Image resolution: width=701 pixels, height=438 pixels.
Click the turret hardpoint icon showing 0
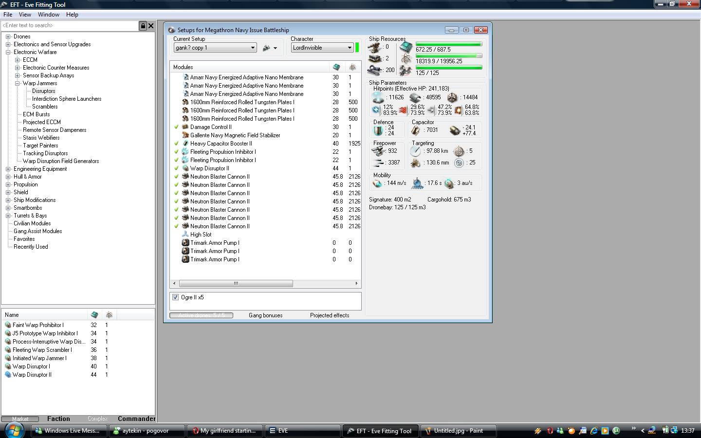coord(374,47)
